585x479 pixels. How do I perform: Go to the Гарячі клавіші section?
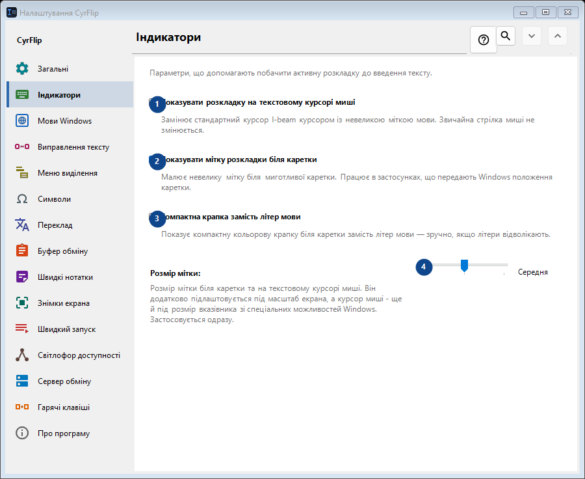pyautogui.click(x=70, y=407)
